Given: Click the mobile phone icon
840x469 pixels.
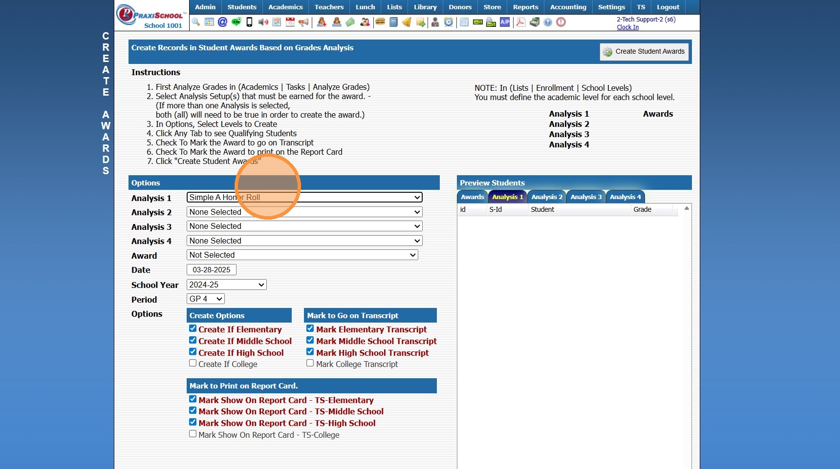Looking at the screenshot, I should 249,22.
